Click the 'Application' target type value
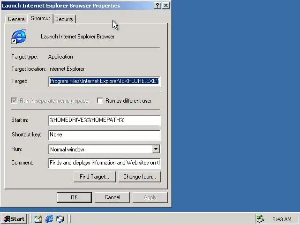 click(x=60, y=57)
